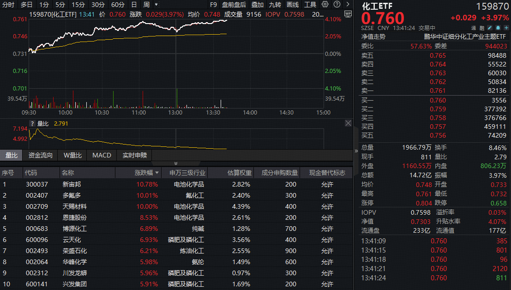Select the pencil annotation icon above 净值走势

click(489, 28)
